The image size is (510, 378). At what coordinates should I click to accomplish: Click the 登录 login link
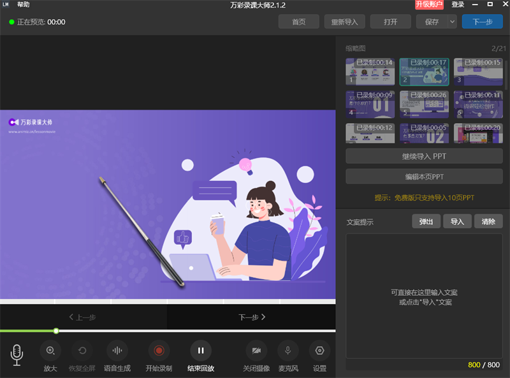point(458,4)
